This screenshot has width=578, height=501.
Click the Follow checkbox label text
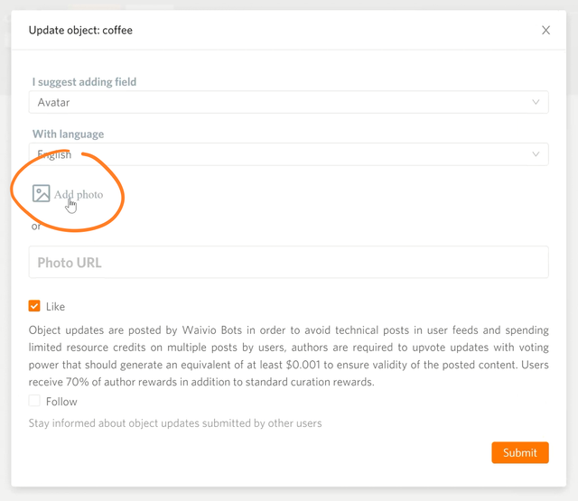click(61, 402)
